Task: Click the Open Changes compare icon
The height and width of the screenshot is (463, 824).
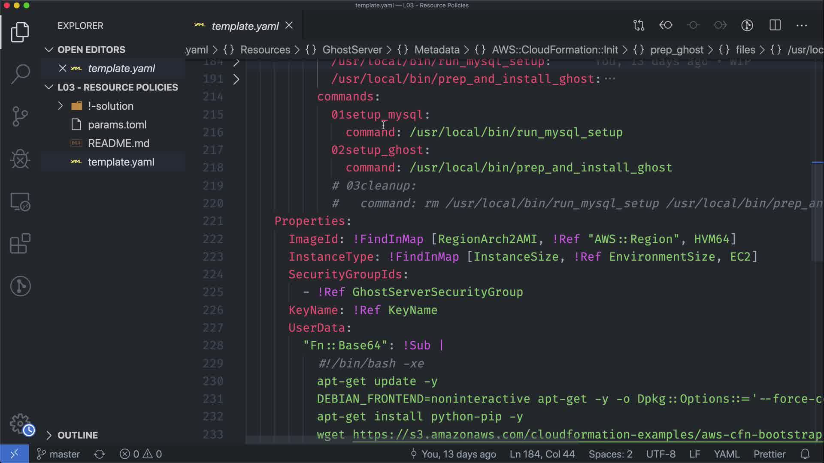Action: click(639, 25)
